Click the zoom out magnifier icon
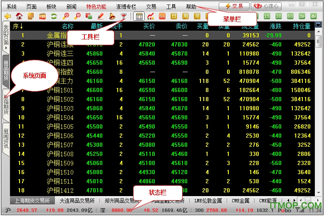 [x=77, y=17]
